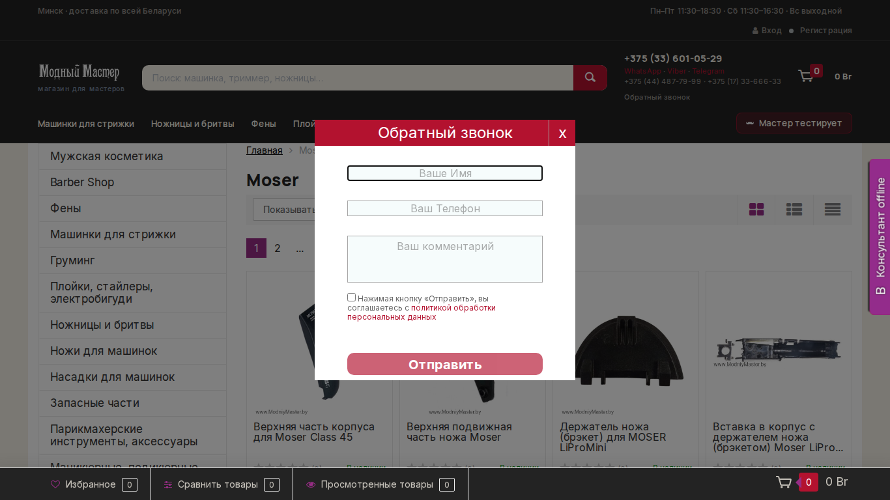Click the Viber contact link

point(677,71)
